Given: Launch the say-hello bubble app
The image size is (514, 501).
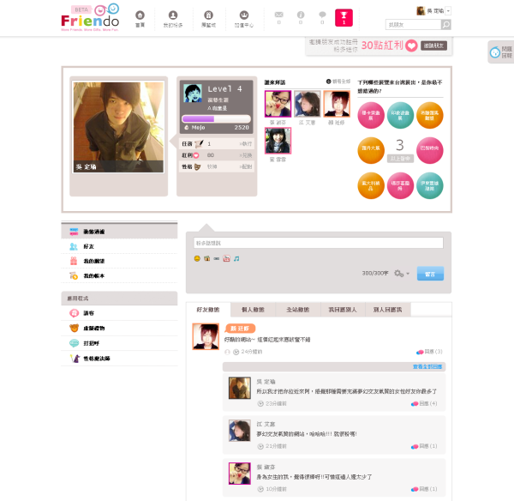Looking at the screenshot, I should pyautogui.click(x=119, y=343).
